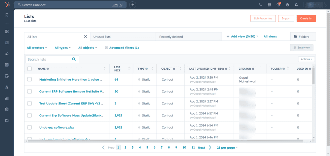Screen dimensions: 330x156
Task: Click the plus button beside search bar
Action: [x=133, y=5]
